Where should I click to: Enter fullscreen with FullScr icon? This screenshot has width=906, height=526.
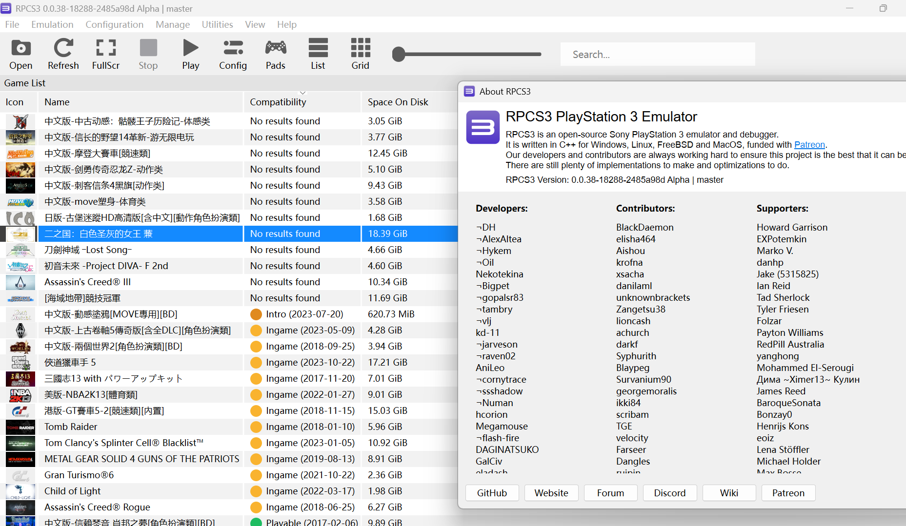[106, 54]
